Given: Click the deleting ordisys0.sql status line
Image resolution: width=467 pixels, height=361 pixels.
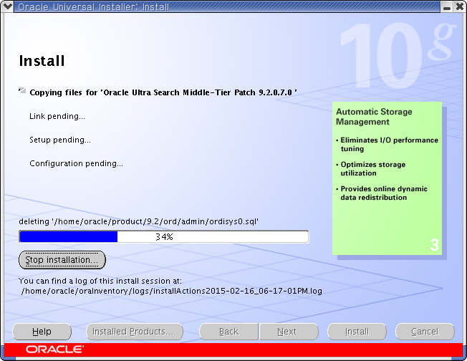Looking at the screenshot, I should tap(138, 221).
